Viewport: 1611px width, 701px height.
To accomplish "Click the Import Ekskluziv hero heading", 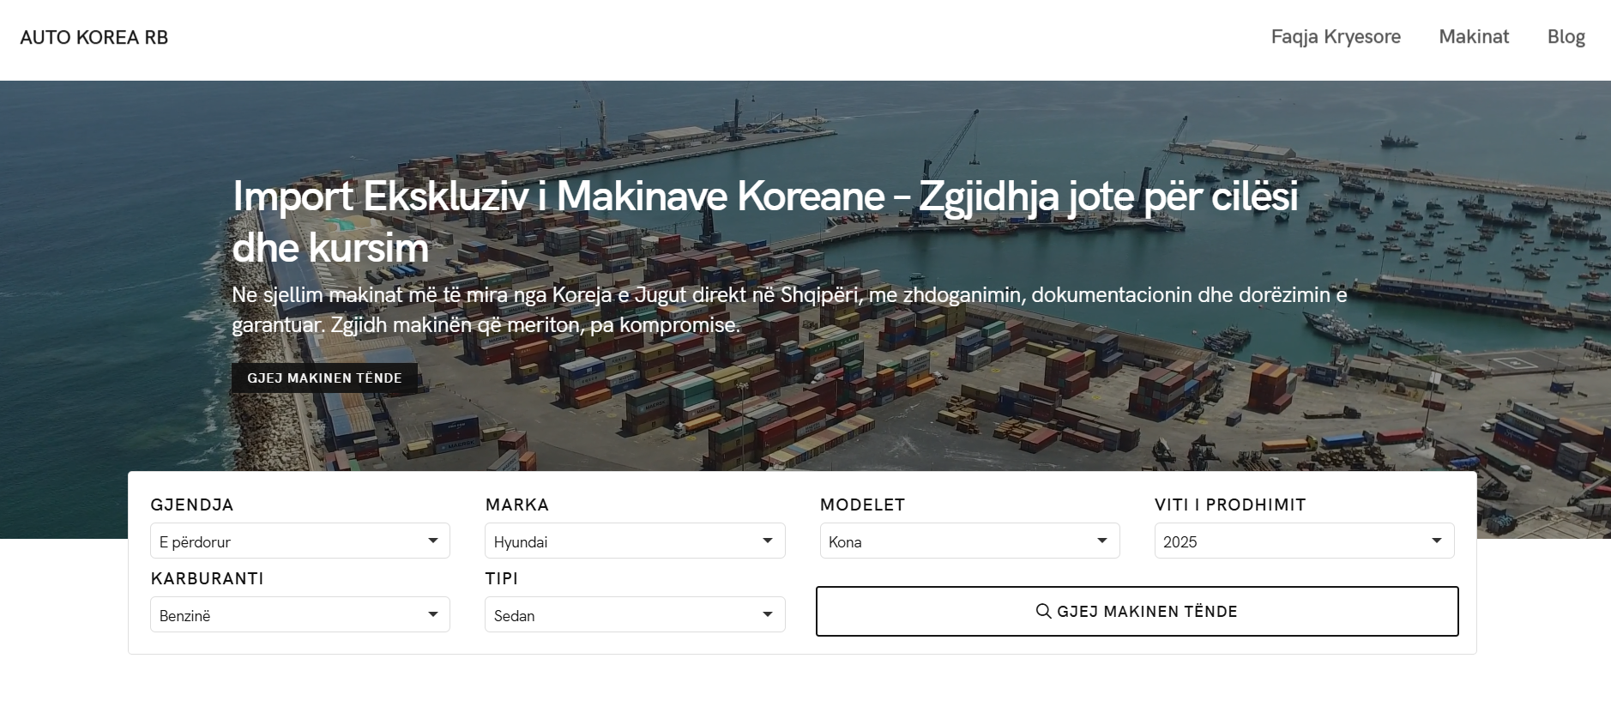I will [x=765, y=221].
